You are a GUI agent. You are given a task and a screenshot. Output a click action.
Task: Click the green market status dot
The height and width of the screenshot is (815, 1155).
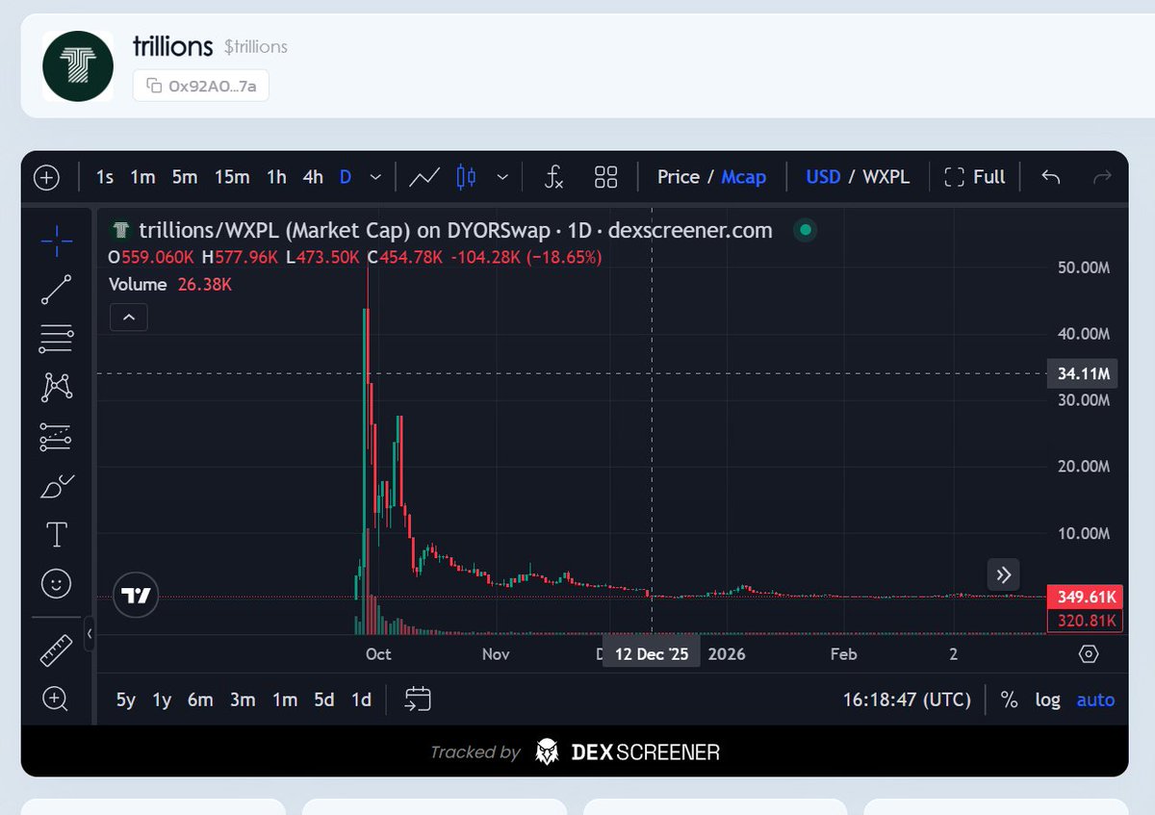point(806,231)
